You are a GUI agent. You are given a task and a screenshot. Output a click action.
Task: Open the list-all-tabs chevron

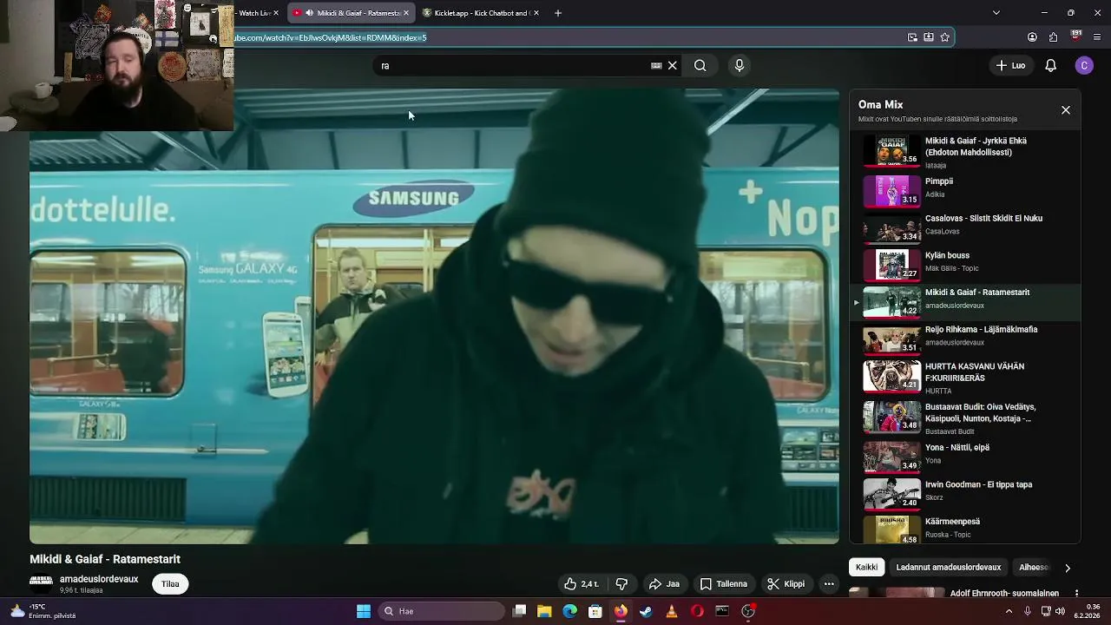point(996,13)
